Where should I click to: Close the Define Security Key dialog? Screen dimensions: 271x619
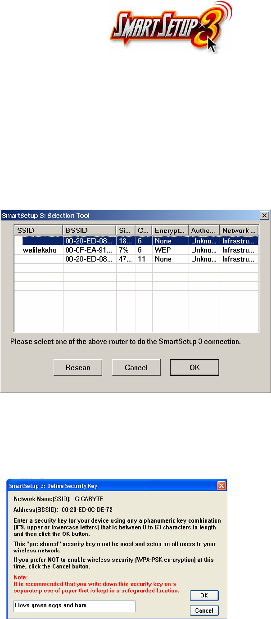coord(221,486)
